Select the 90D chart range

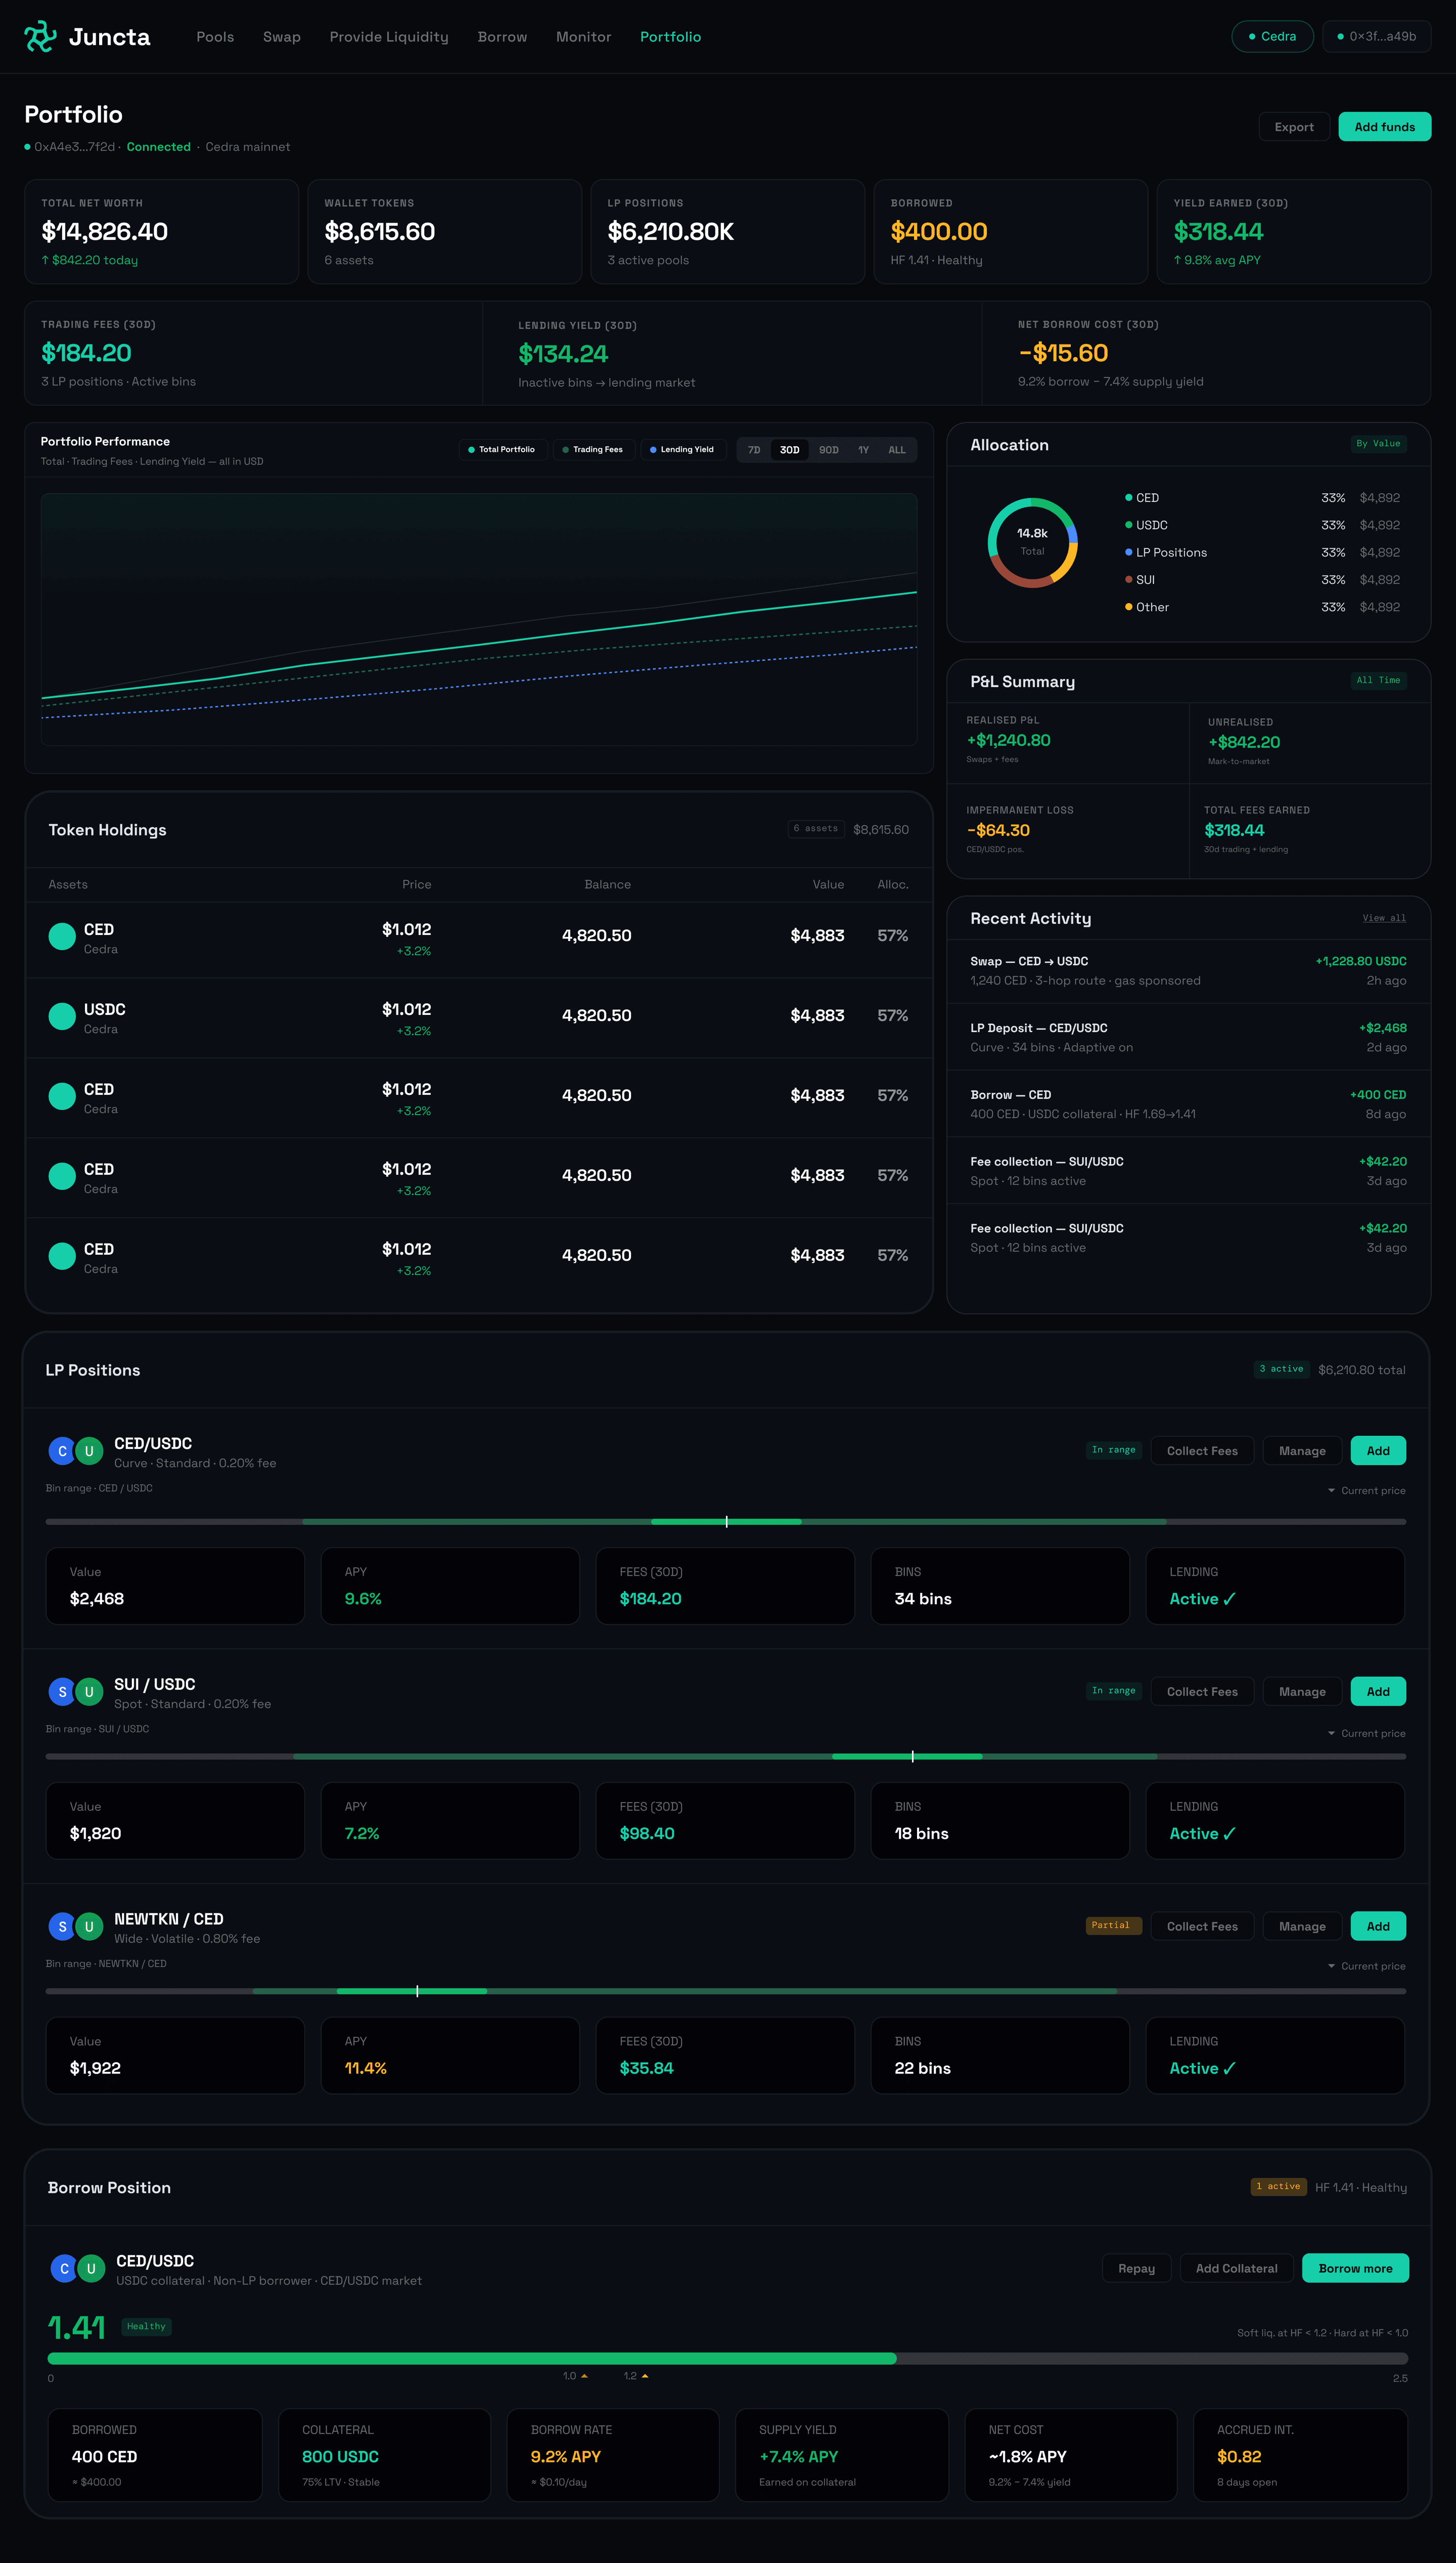[829, 450]
